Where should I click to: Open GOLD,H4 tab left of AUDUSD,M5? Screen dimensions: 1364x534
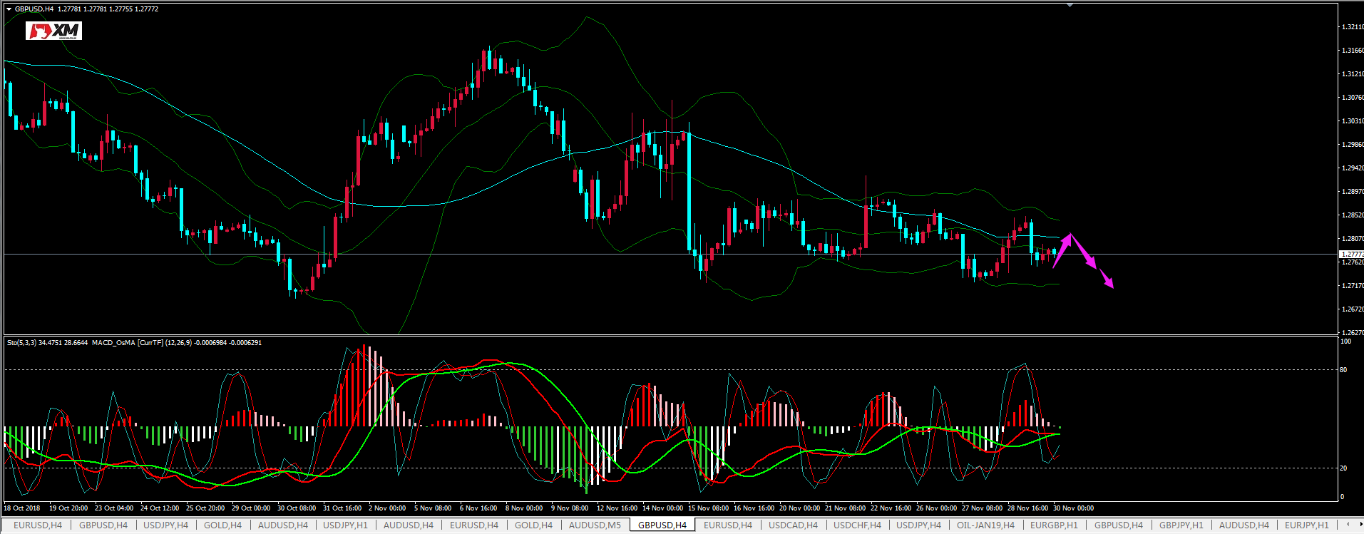pyautogui.click(x=533, y=525)
